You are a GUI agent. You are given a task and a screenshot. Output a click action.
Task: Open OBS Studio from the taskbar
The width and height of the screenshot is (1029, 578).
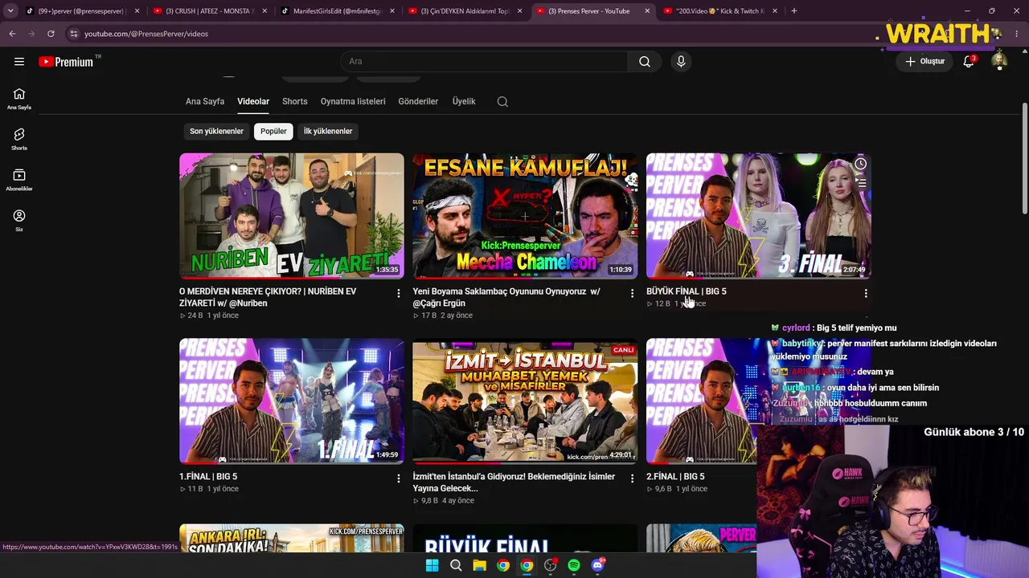tap(550, 565)
